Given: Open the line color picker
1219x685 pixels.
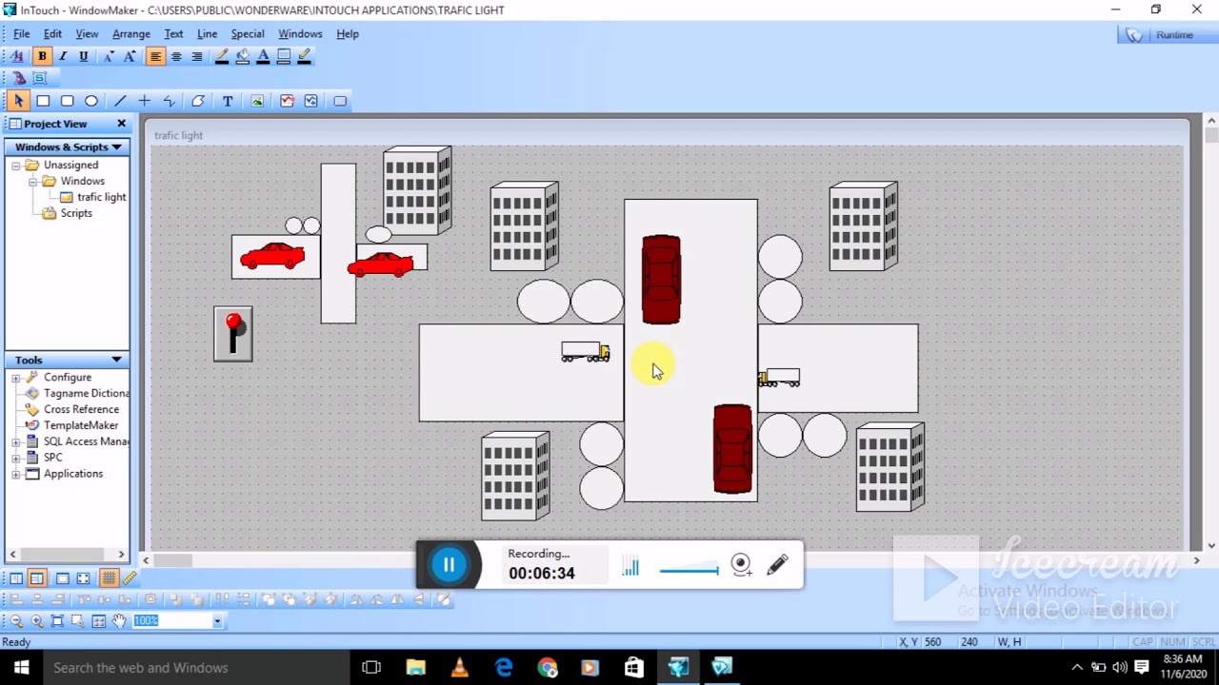Looking at the screenshot, I should pyautogui.click(x=222, y=57).
